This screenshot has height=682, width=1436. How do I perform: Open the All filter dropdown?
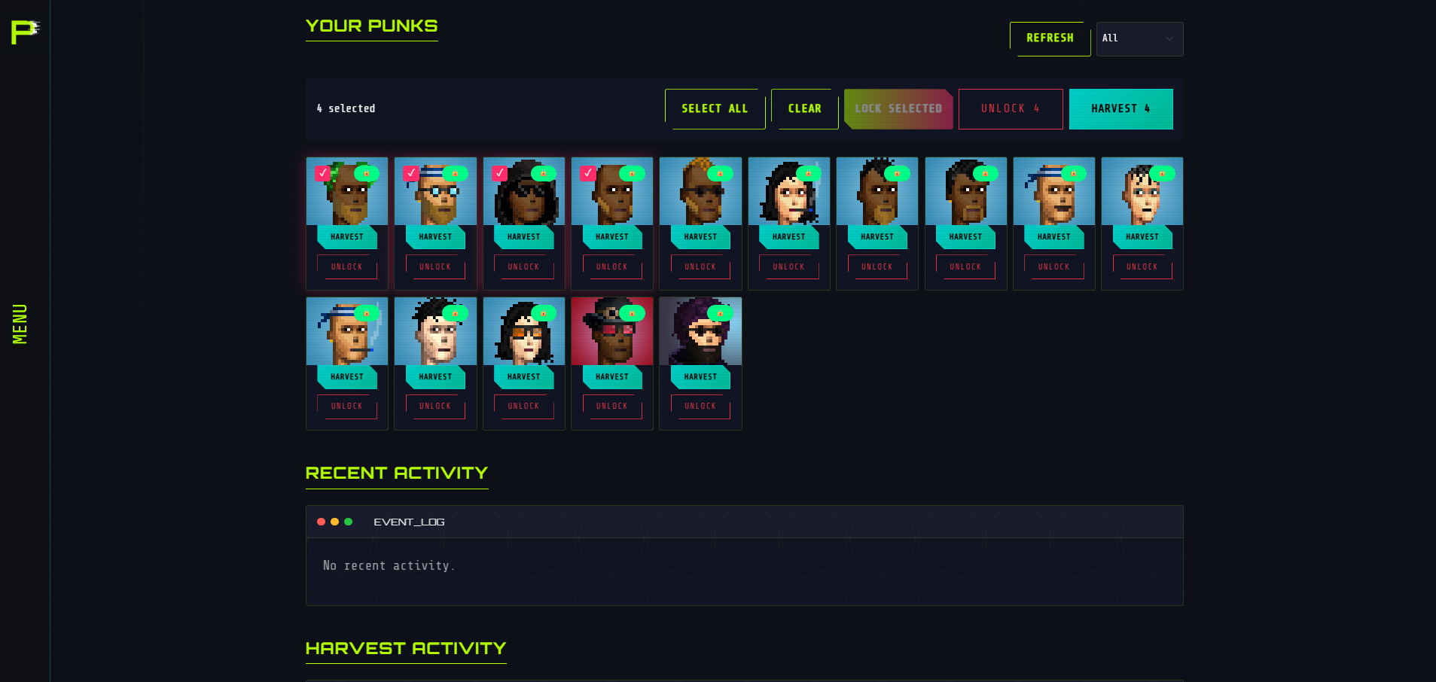coord(1139,38)
